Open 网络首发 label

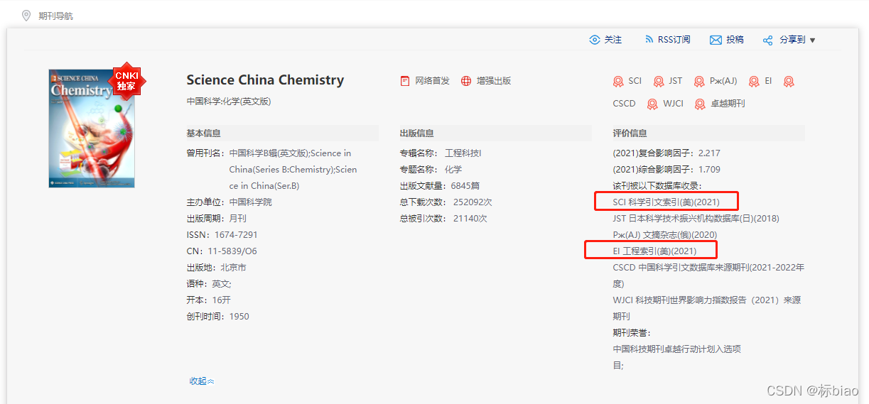(433, 81)
